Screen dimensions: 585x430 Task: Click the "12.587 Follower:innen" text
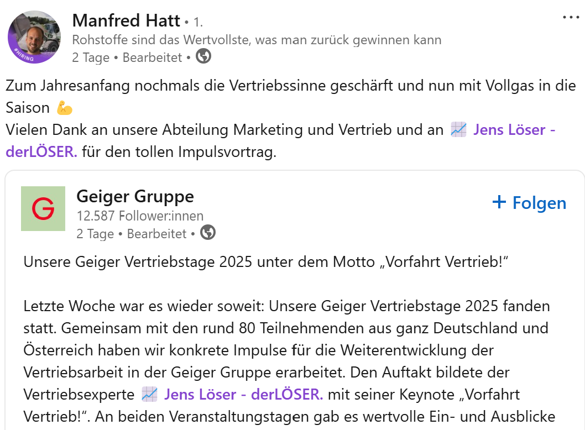click(139, 216)
